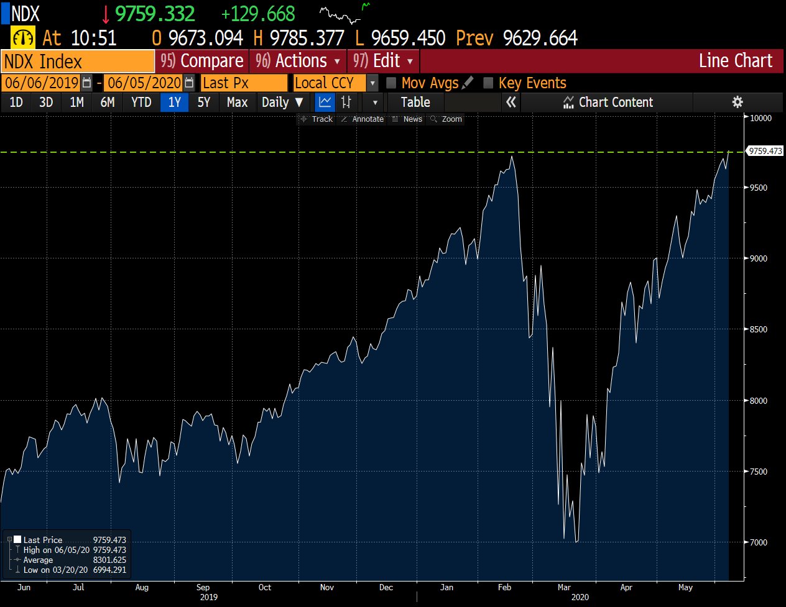Activate the Zoom tool
Screen dimensions: 786x607
446,119
